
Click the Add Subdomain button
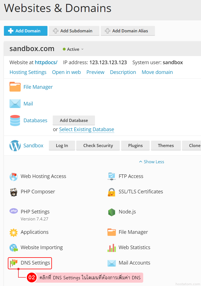74,31
